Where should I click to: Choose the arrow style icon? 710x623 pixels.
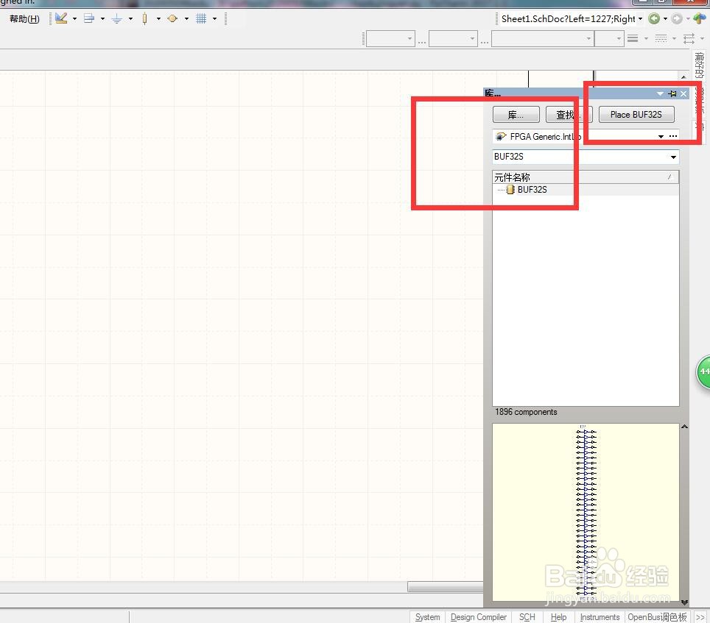click(689, 39)
